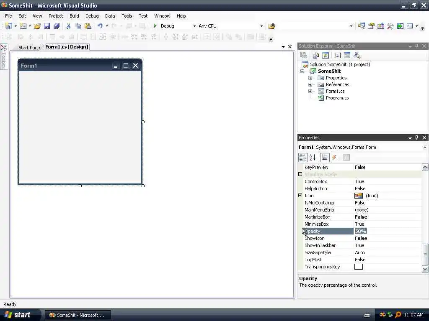
Task: Collapse the Window Style property category
Action: coord(300,174)
